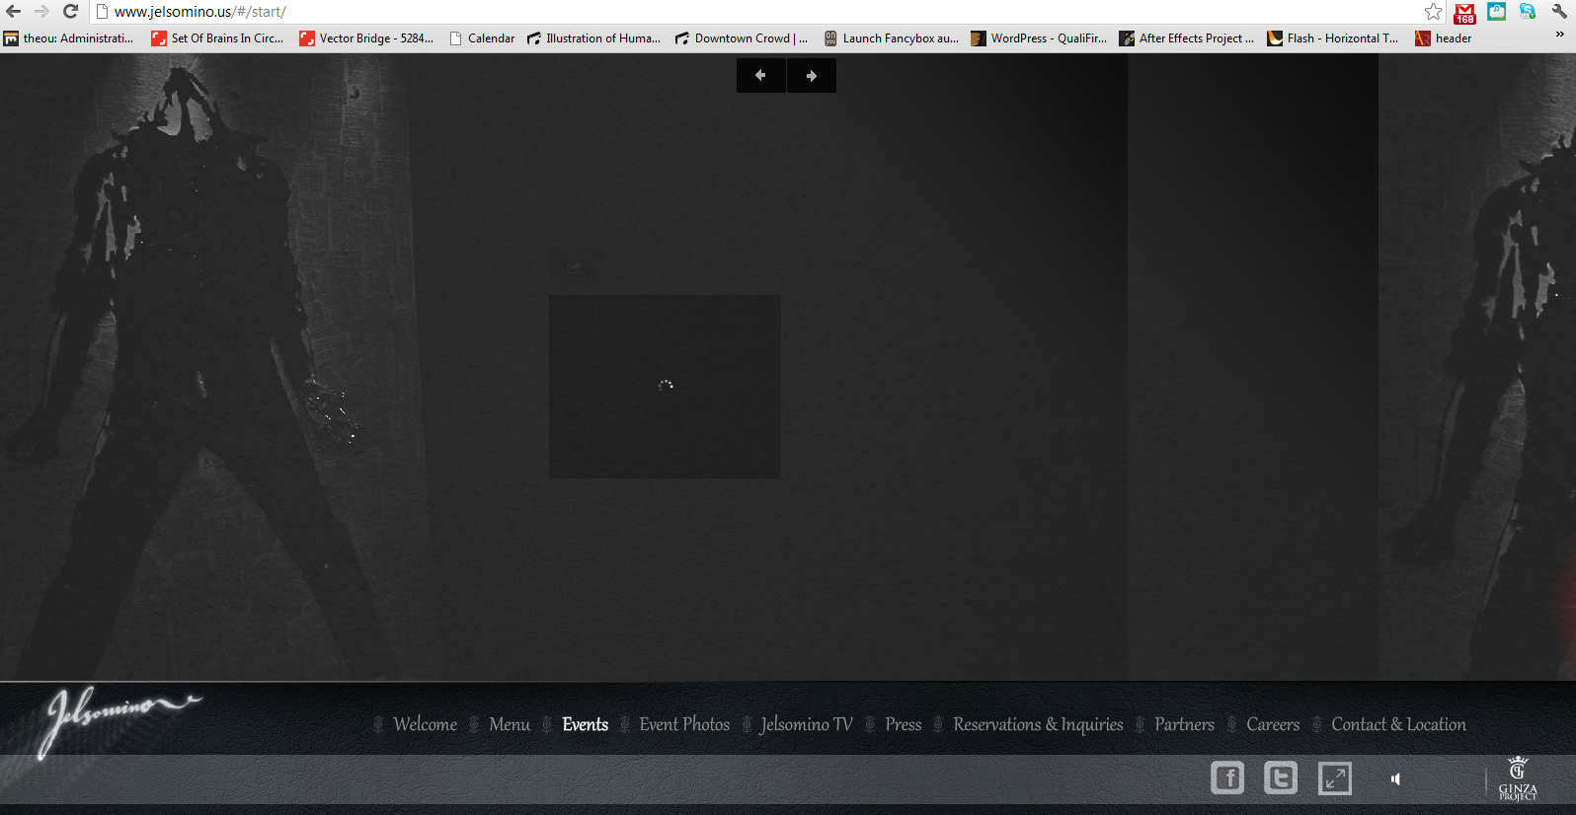The image size is (1576, 815).
Task: Open Jelsomino Twitter page icon
Action: tap(1281, 778)
